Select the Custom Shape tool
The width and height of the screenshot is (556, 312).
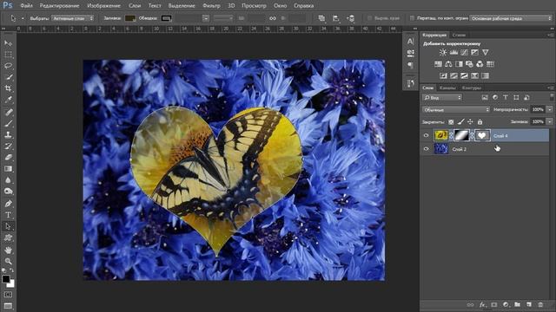[x=8, y=237]
